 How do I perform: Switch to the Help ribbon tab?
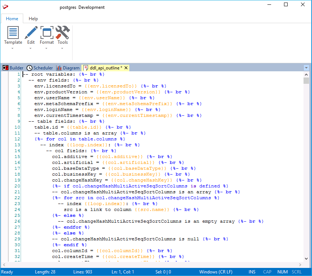click(33, 19)
